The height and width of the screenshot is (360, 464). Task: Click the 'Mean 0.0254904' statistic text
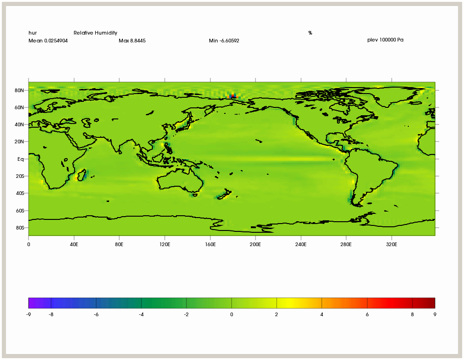pos(48,41)
